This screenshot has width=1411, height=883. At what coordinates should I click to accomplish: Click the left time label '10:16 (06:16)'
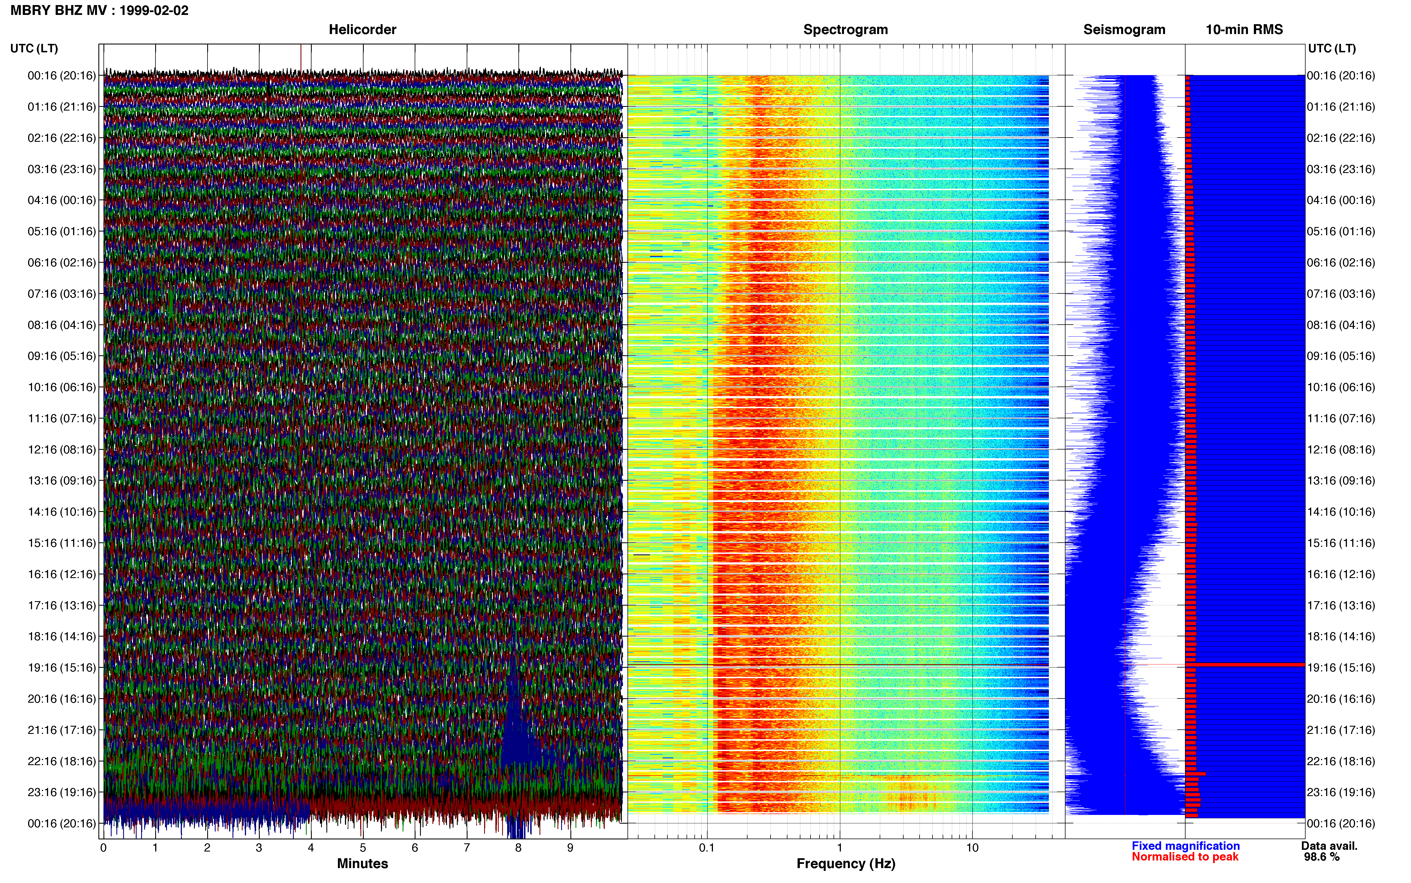point(61,387)
